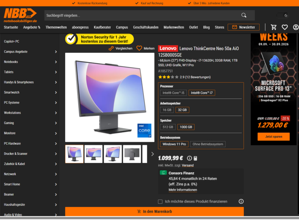Click the Norton Security checkmark badge
The width and height of the screenshot is (299, 220).
71,39
